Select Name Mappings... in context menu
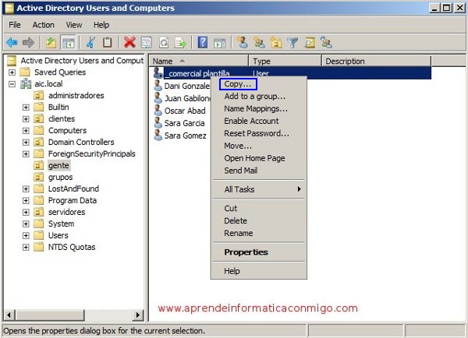The height and width of the screenshot is (338, 468). click(x=258, y=109)
